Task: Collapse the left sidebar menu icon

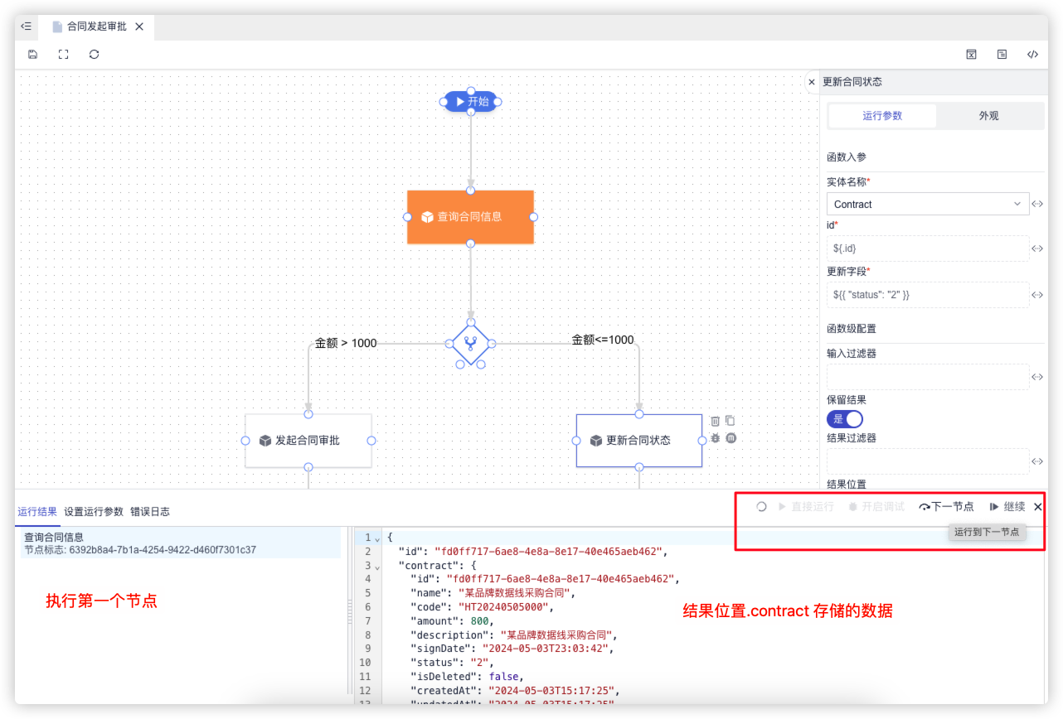Action: pyautogui.click(x=26, y=27)
